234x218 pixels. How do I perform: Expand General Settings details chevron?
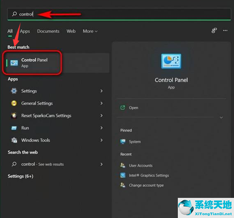pos(102,103)
